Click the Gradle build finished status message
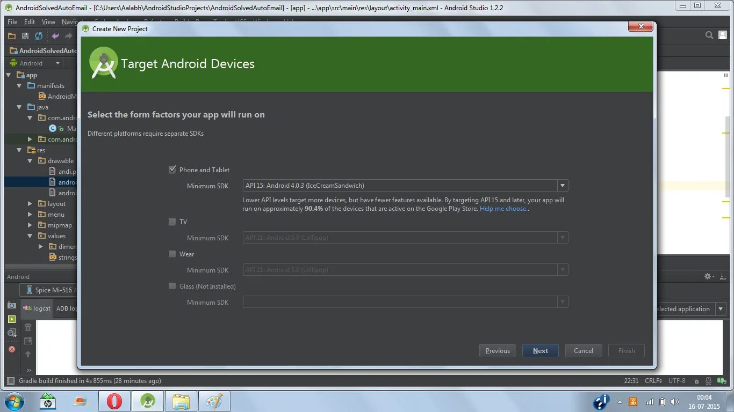The width and height of the screenshot is (734, 412). [x=90, y=381]
